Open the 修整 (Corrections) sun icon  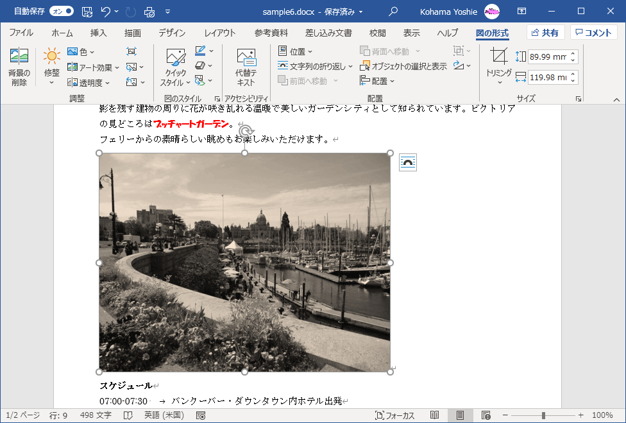(51, 56)
